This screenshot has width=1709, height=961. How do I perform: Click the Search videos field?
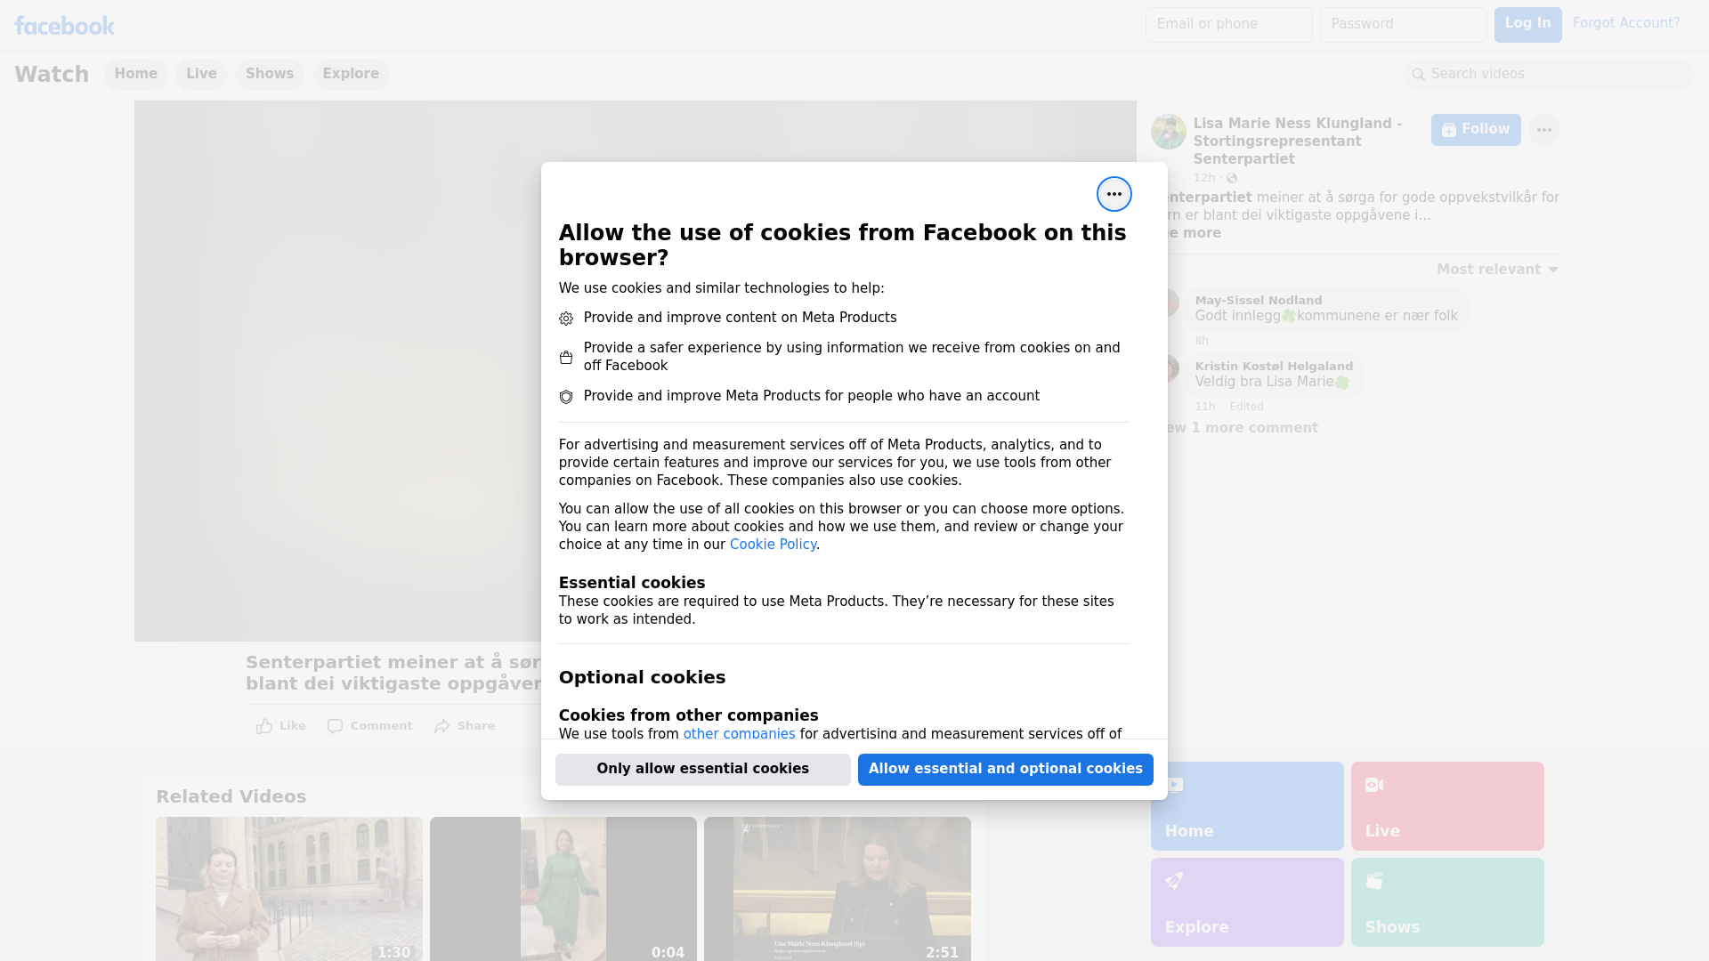[1548, 74]
